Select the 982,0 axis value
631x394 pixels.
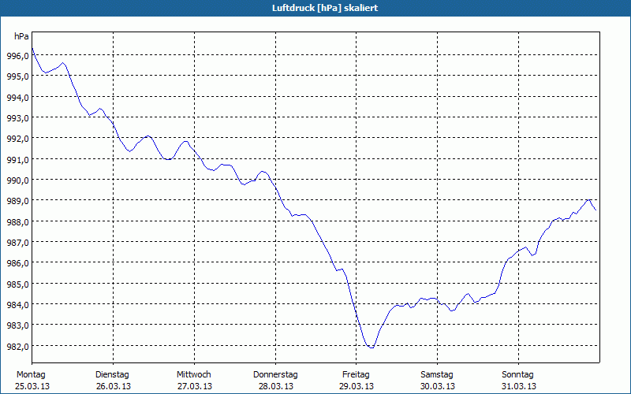tap(17, 346)
